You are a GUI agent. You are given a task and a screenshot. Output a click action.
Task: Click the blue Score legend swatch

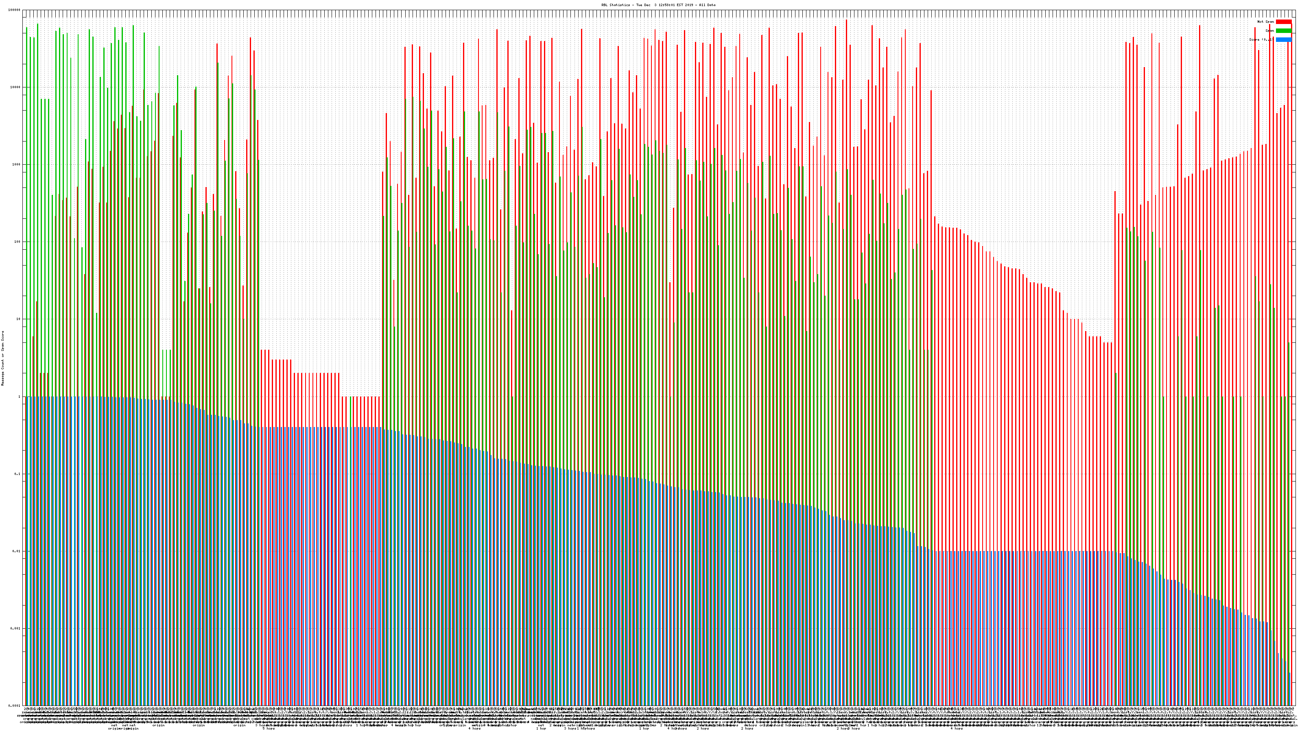tap(1283, 40)
